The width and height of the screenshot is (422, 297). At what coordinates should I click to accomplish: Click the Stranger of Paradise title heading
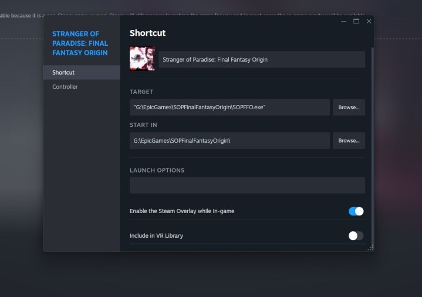80,43
